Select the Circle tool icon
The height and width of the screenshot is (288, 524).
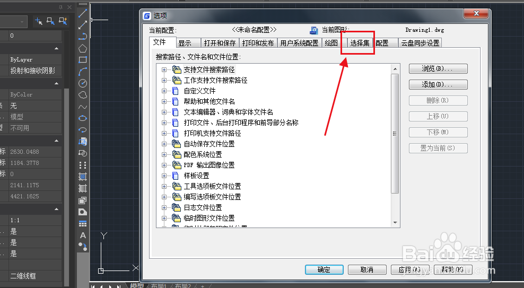83,83
